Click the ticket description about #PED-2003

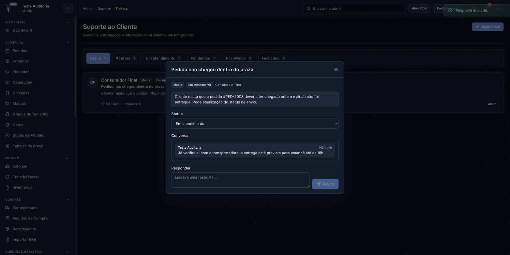[x=255, y=99]
